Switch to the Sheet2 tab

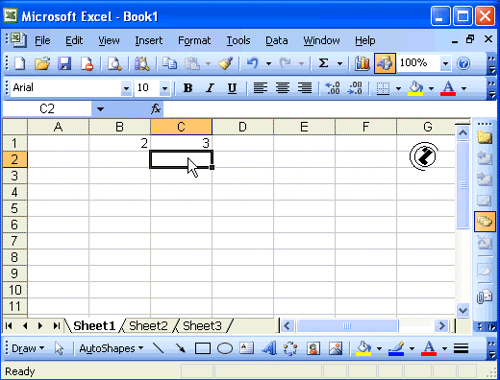tap(148, 326)
